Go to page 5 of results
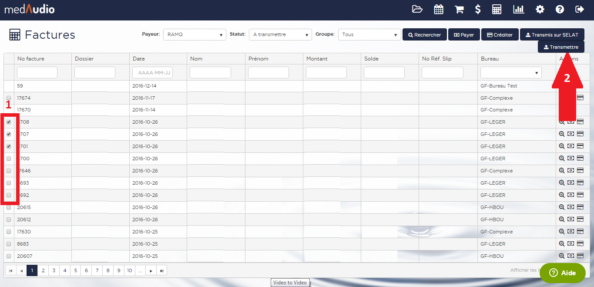The height and width of the screenshot is (287, 594). click(x=75, y=270)
